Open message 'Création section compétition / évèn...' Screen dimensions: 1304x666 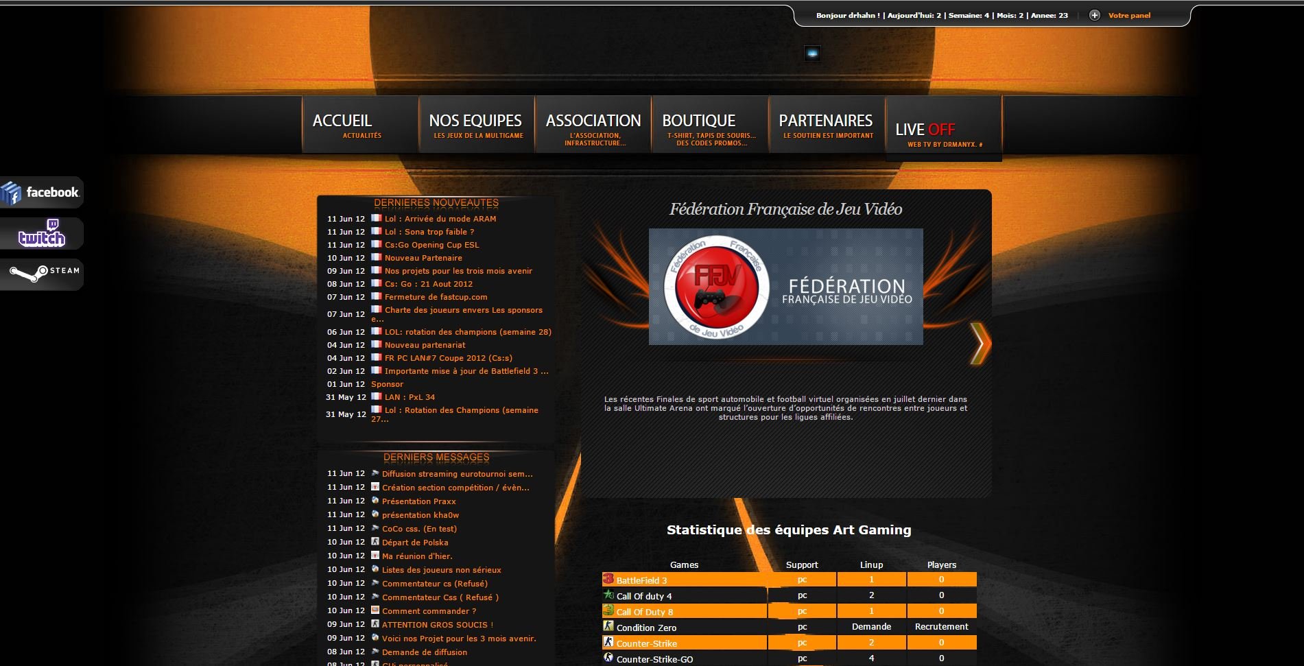coord(455,488)
